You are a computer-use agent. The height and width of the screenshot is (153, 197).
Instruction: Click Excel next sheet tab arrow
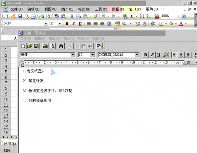pos(12,137)
